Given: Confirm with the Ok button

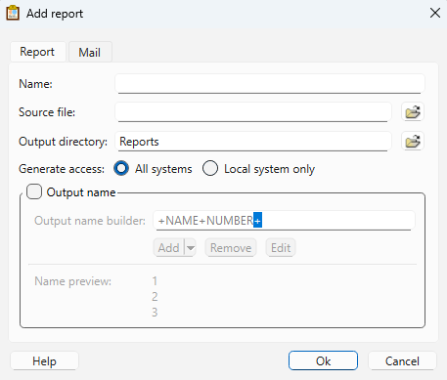Looking at the screenshot, I should 323,360.
